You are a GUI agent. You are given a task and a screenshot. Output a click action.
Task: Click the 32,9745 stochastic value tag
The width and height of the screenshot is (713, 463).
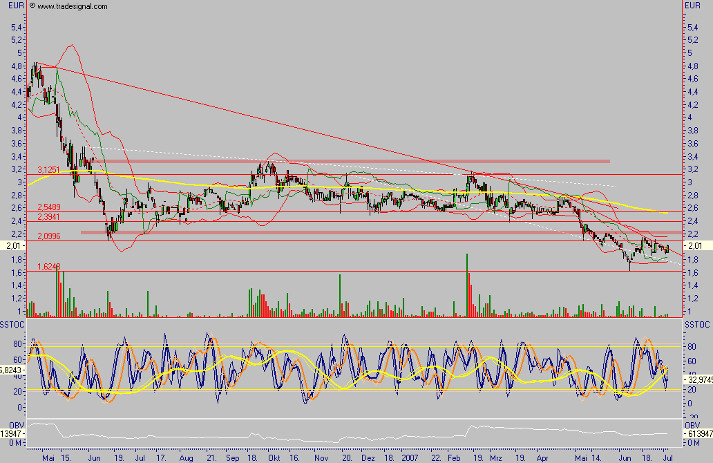[701, 380]
